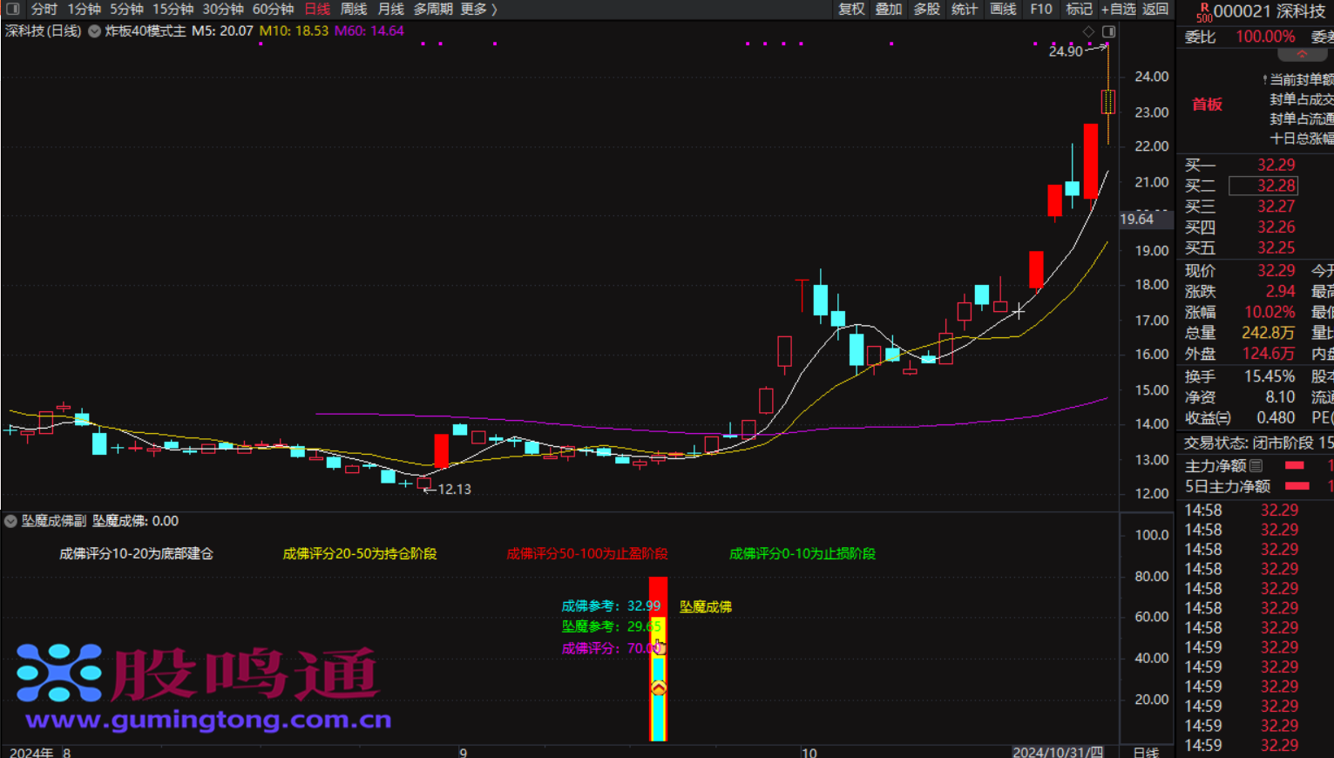Open the 炸板40模式主 indicator dropdown

pyautogui.click(x=94, y=31)
